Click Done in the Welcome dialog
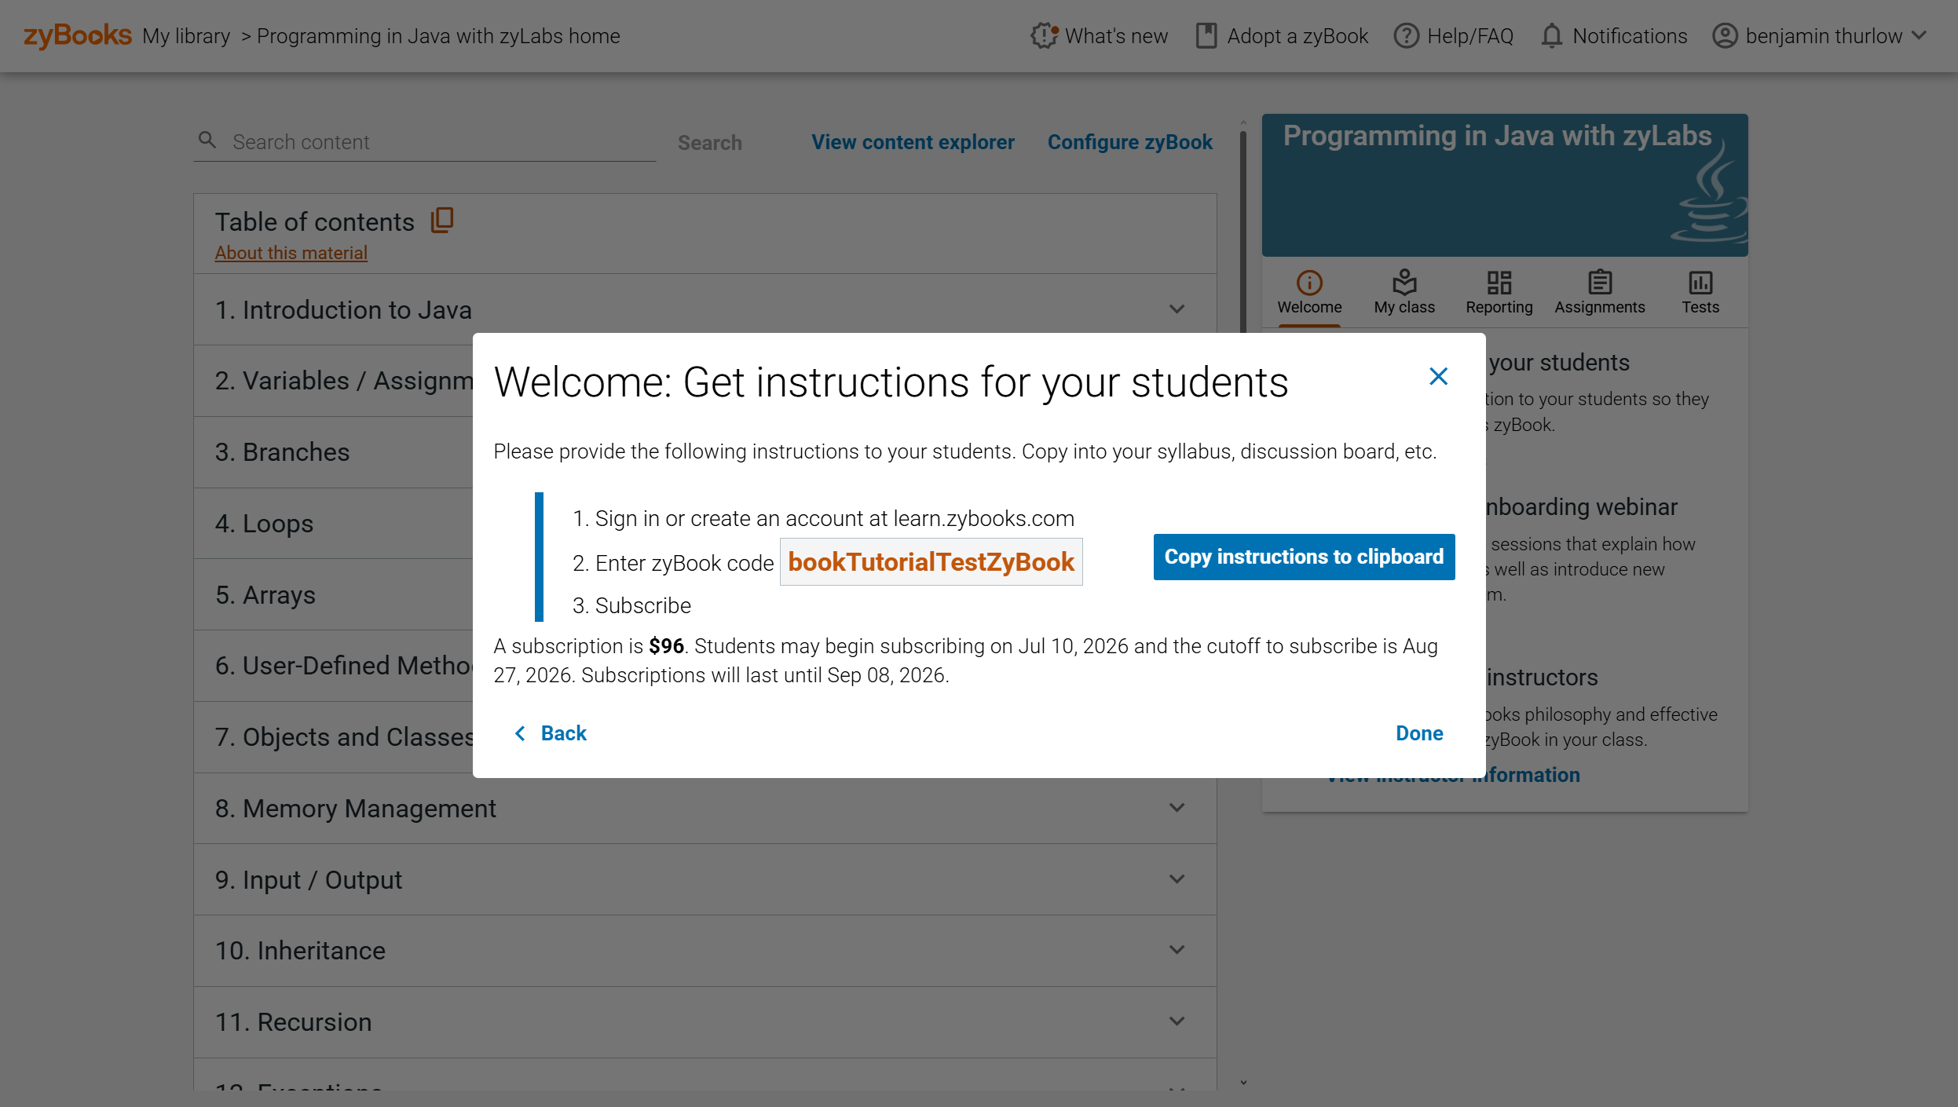 pyautogui.click(x=1419, y=733)
